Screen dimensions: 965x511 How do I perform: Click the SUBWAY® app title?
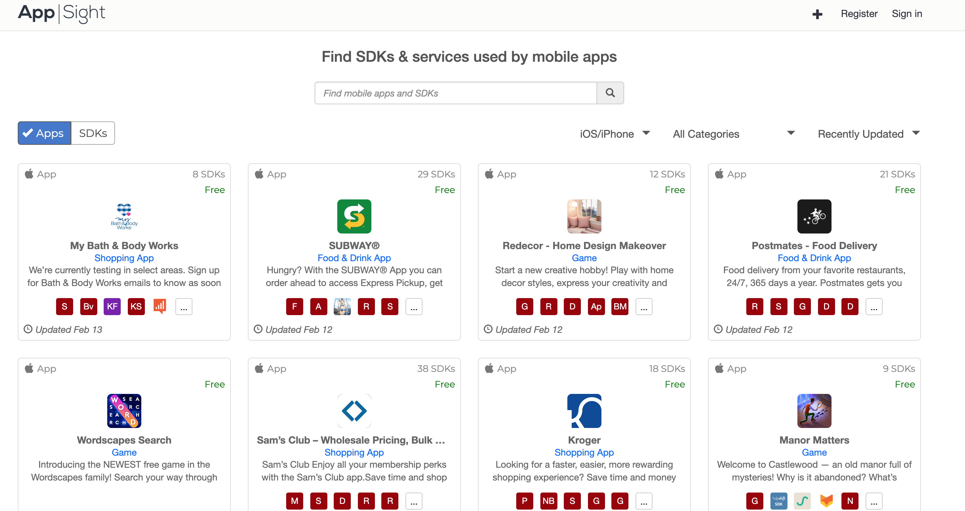pos(354,246)
